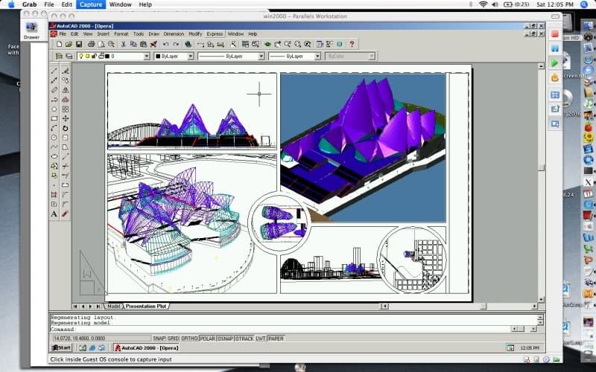The image size is (596, 372).
Task: Switch to the Model tab
Action: click(114, 306)
